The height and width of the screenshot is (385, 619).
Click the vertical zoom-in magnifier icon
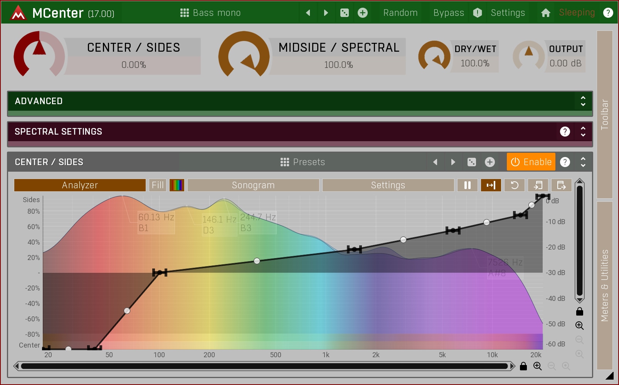coord(579,325)
